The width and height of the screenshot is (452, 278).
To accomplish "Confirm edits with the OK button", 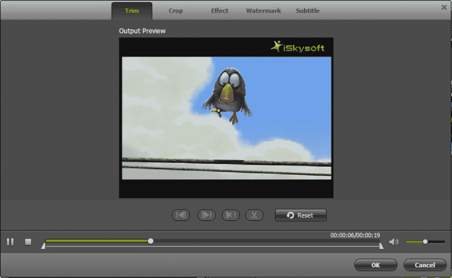I will (375, 265).
